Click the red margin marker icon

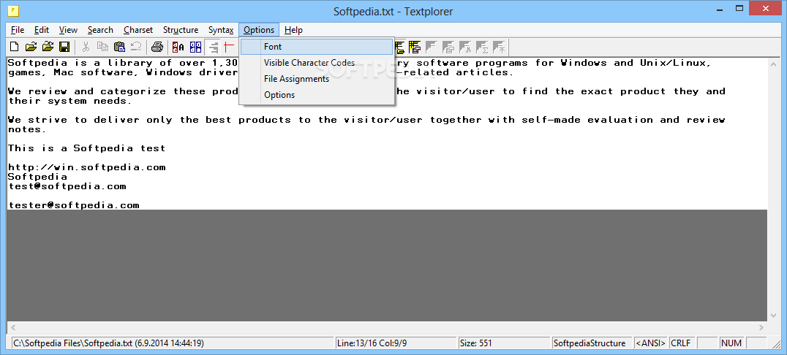tap(230, 47)
